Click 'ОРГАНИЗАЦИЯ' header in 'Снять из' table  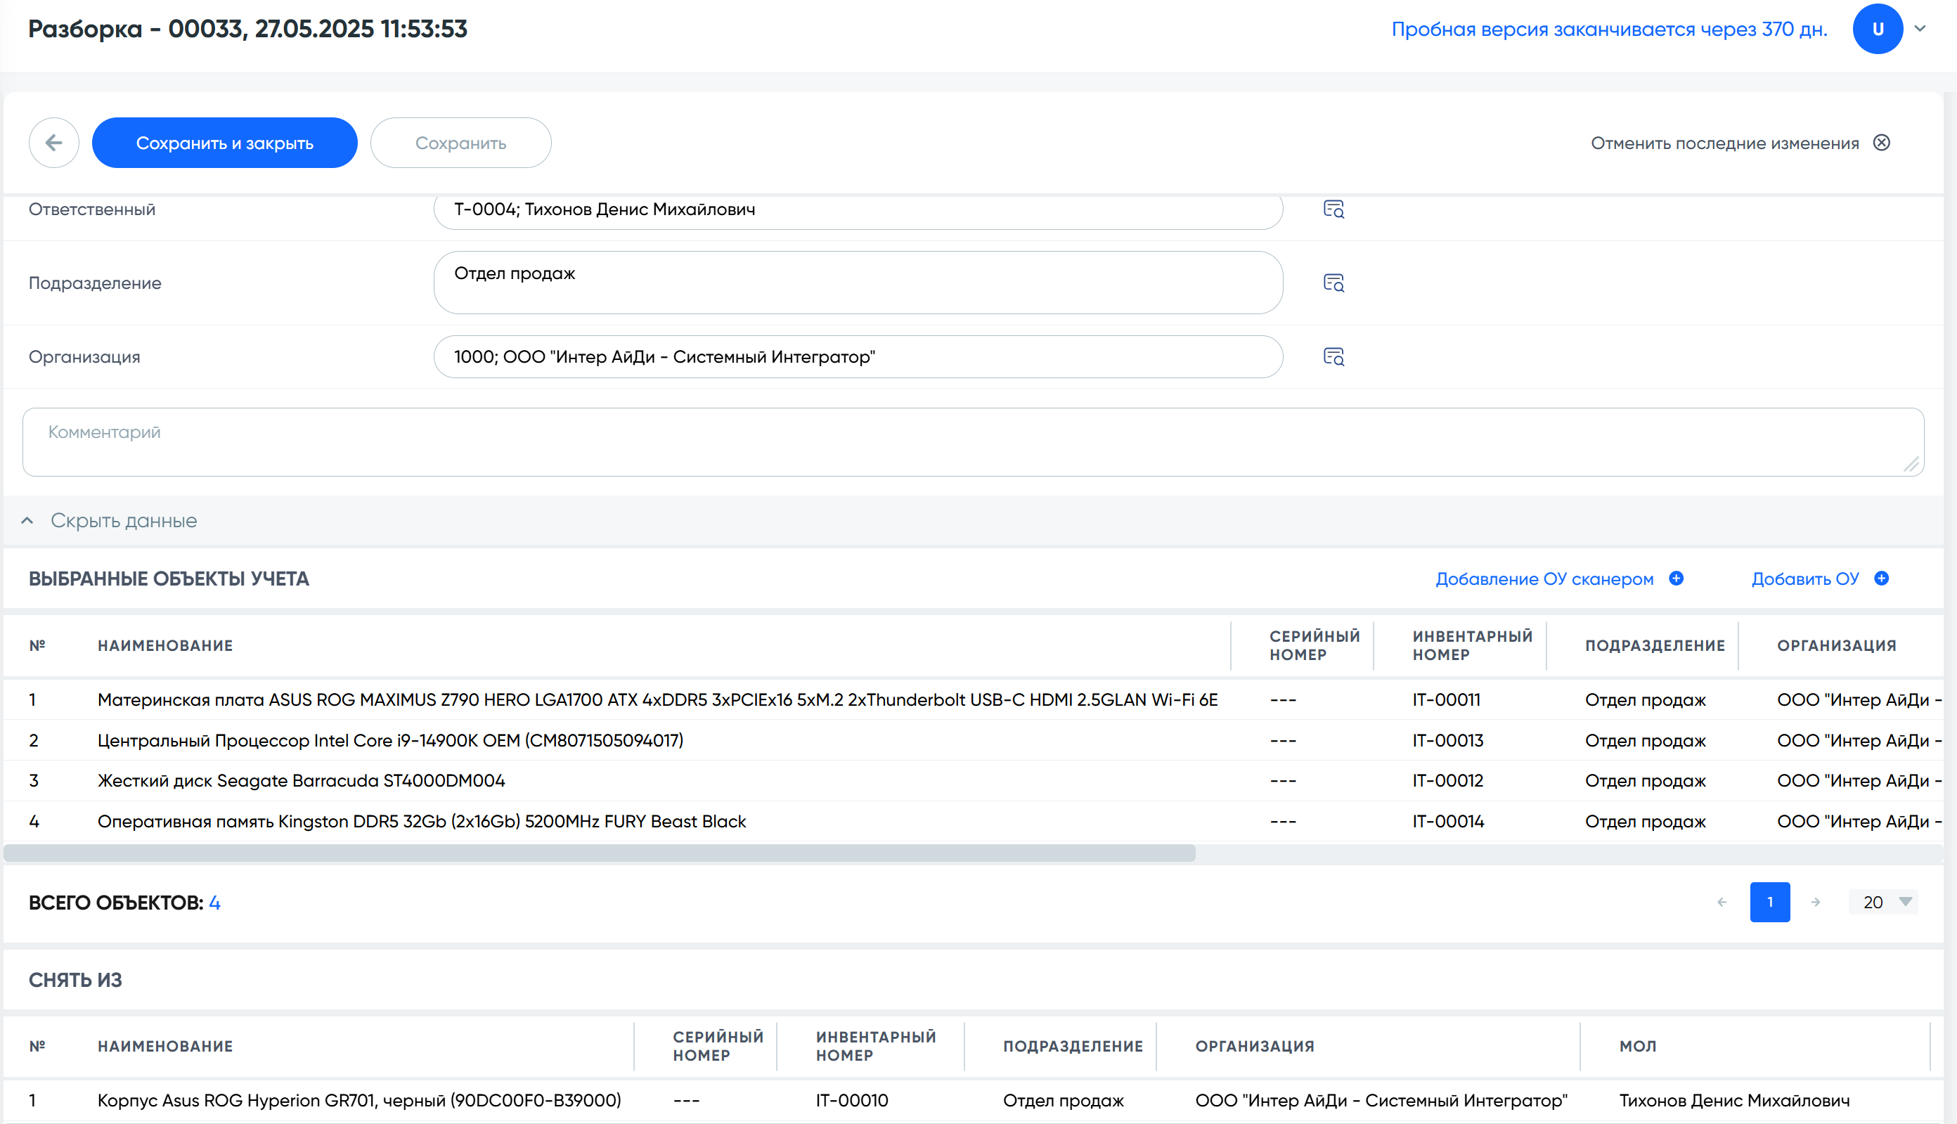(1255, 1046)
